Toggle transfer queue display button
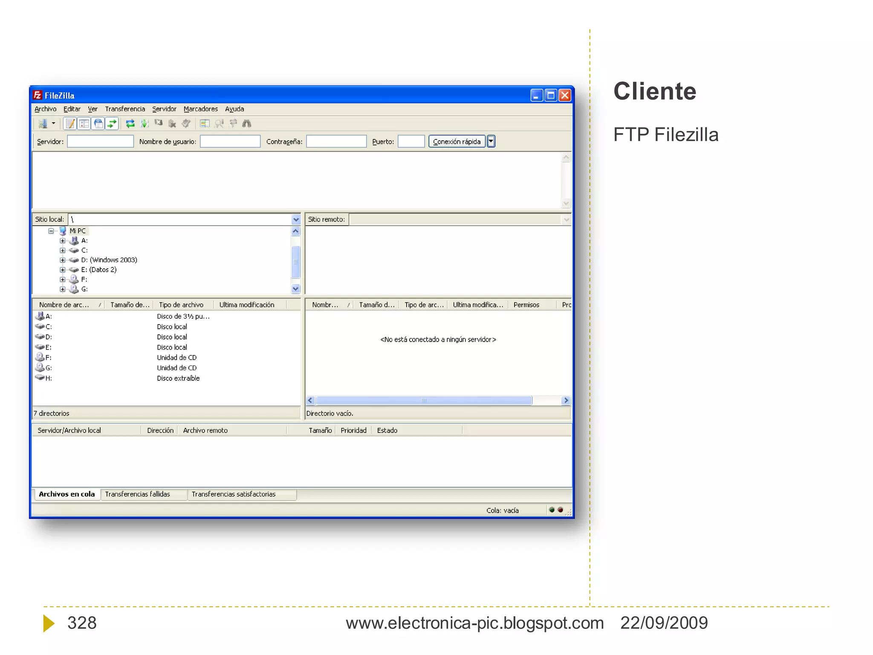The width and height of the screenshot is (873, 655). pyautogui.click(x=112, y=124)
